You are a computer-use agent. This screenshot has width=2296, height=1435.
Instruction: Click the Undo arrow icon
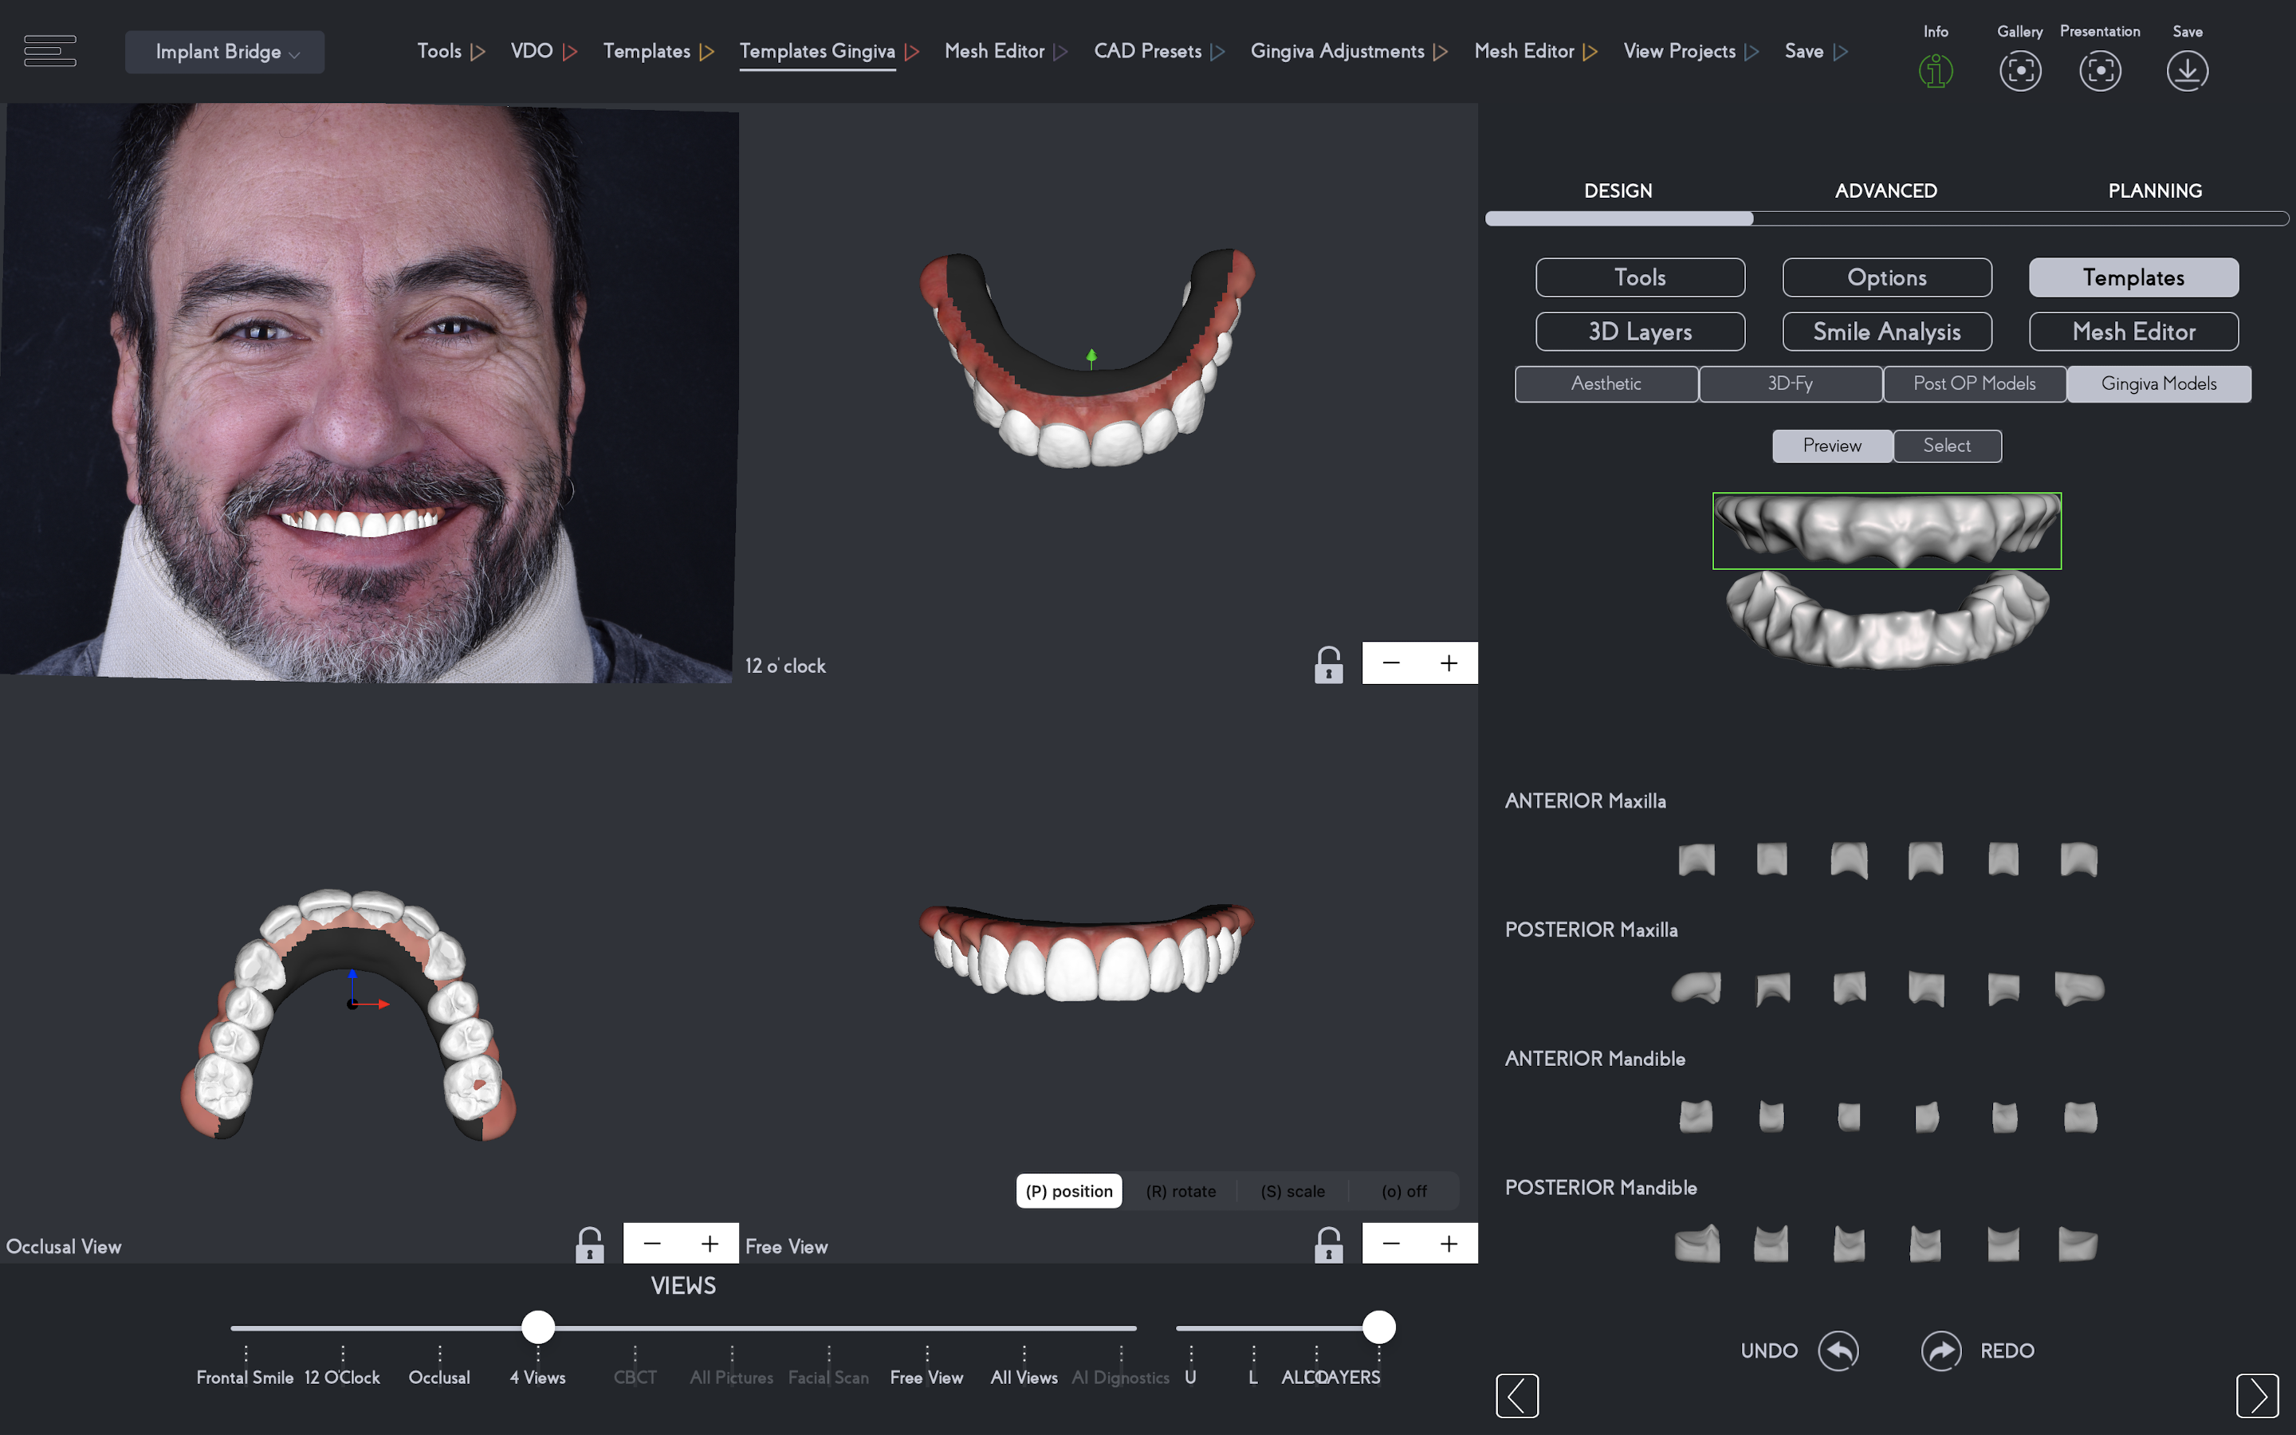[1838, 1350]
